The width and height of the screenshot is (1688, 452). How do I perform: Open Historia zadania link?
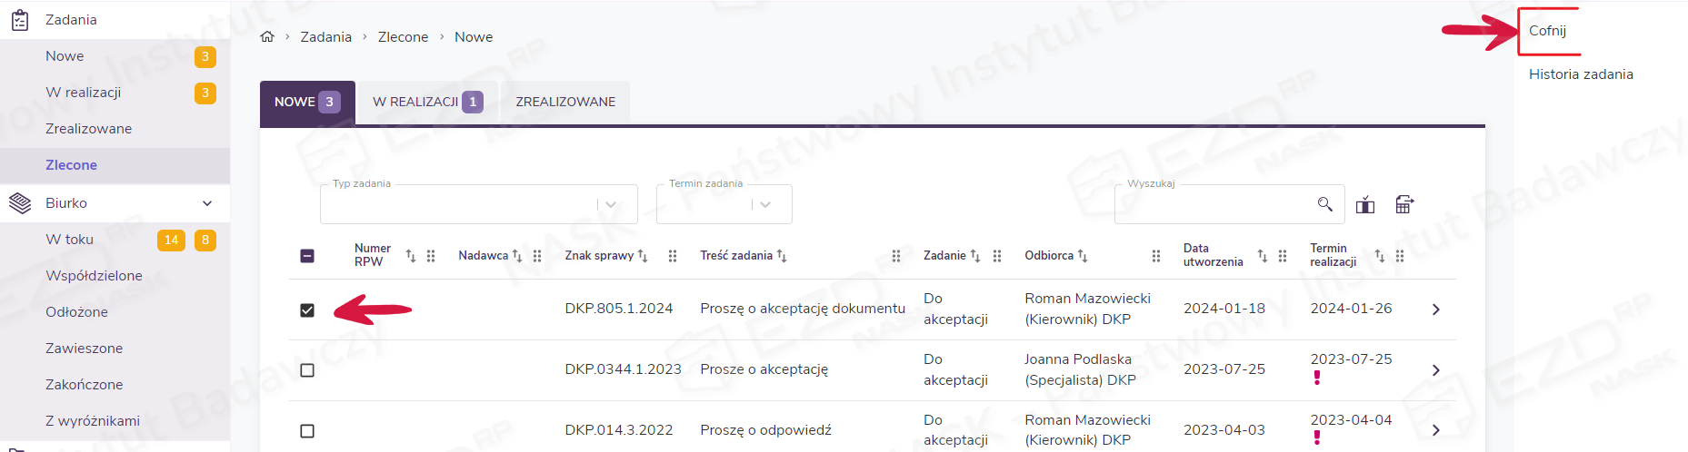[x=1581, y=74]
